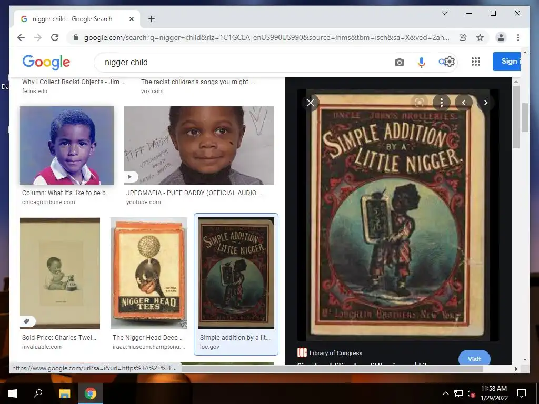Screen dimensions: 539x404
Task: Show the previous image in preview
Action: (x=464, y=103)
